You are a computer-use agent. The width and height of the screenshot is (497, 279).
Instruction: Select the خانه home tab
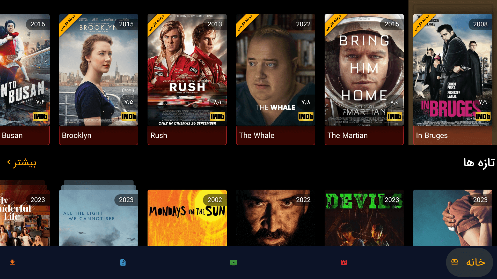pos(470,262)
